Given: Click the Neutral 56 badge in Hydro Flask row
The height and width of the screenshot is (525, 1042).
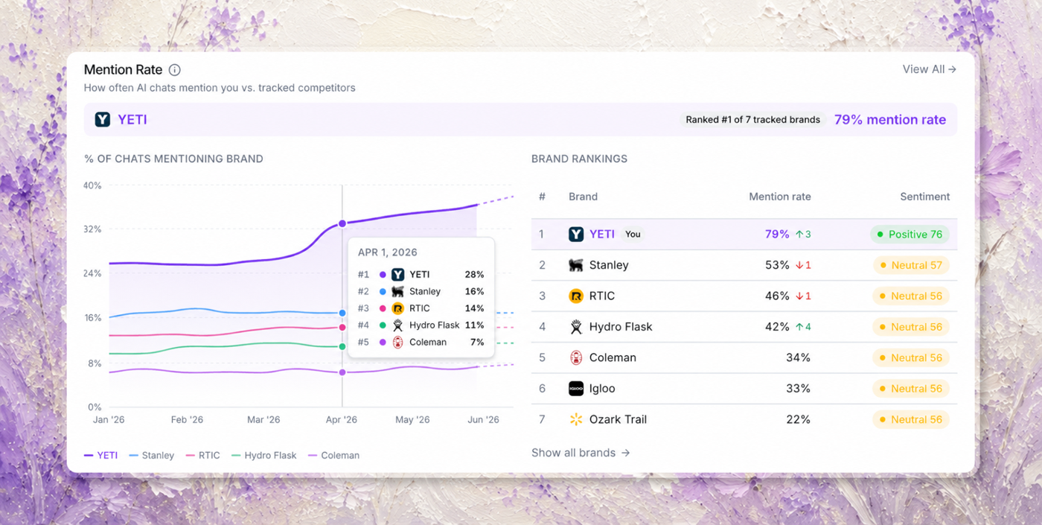Looking at the screenshot, I should tap(911, 327).
